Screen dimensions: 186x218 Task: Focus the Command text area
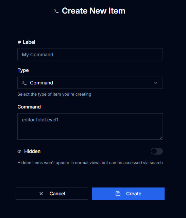[x=90, y=126]
